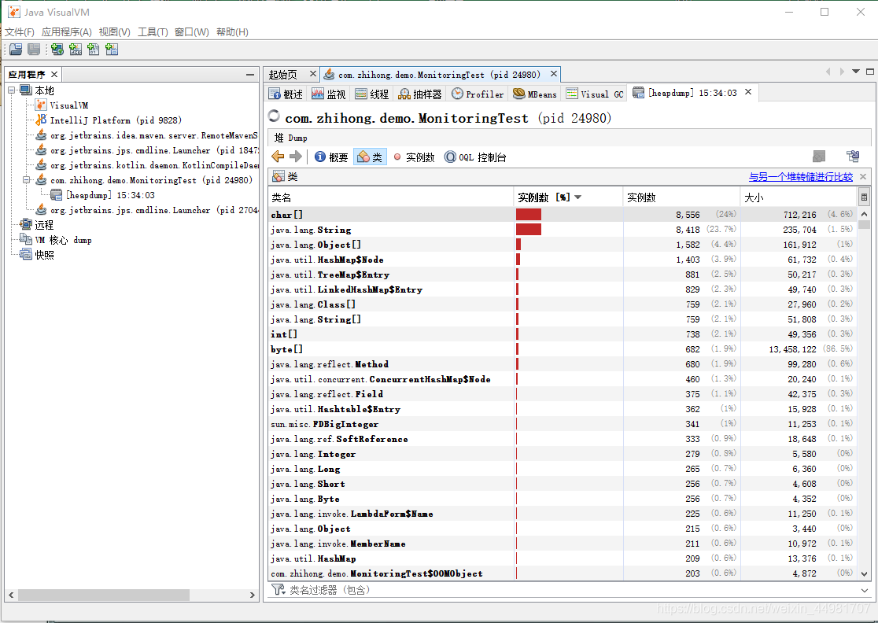
Task: Click the VisualVM node icon in tree
Action: [x=42, y=105]
